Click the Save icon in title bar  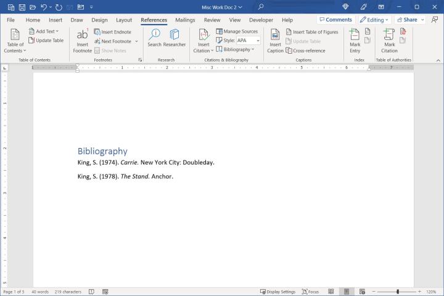coord(22,7)
